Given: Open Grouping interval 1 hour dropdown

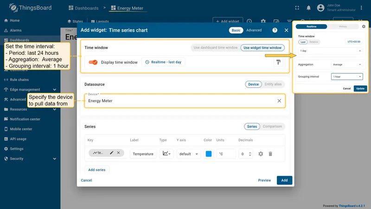Looking at the screenshot, I should click(347, 77).
